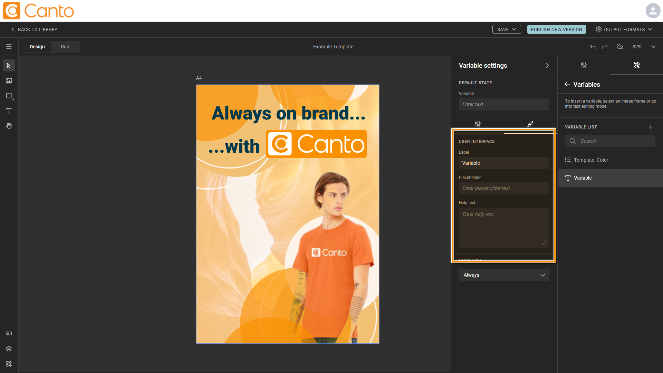Viewport: 663px width, 373px height.
Task: Click the Placeholder text field
Action: pyautogui.click(x=504, y=188)
